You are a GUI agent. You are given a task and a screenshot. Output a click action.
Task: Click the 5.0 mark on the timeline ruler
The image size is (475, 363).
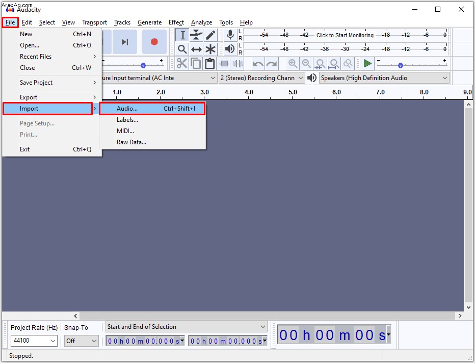[x=293, y=92]
